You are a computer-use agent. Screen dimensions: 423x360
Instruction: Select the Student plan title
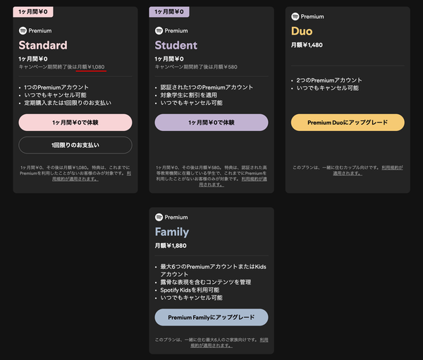pyautogui.click(x=176, y=45)
